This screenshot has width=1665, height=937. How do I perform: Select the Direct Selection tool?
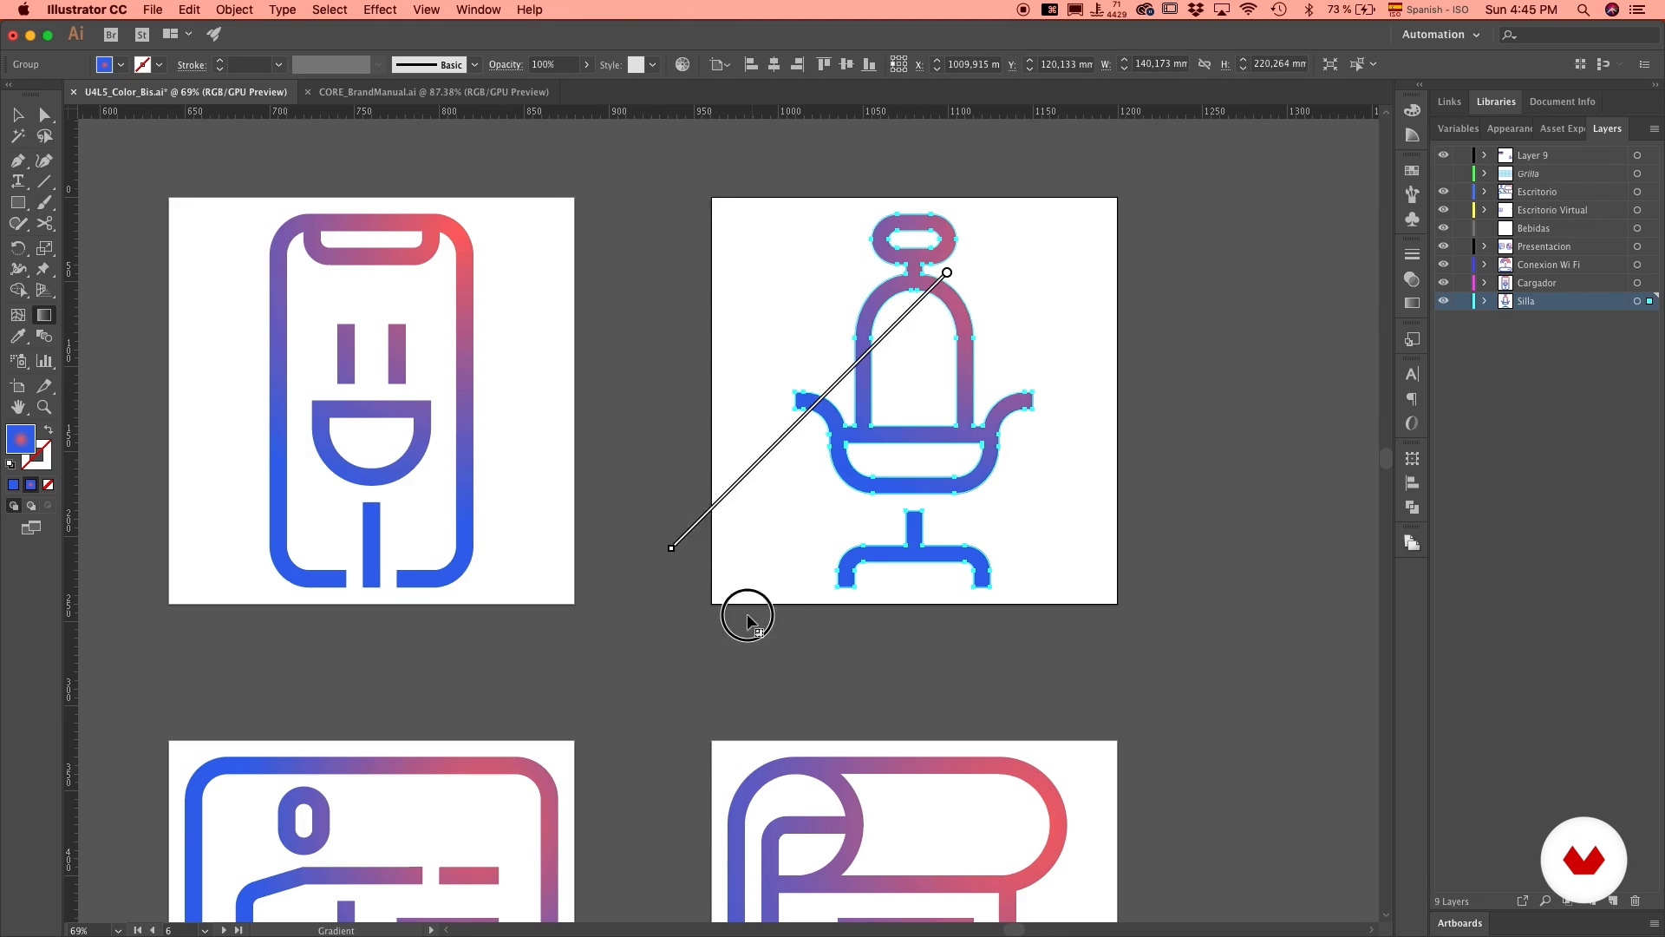(44, 115)
